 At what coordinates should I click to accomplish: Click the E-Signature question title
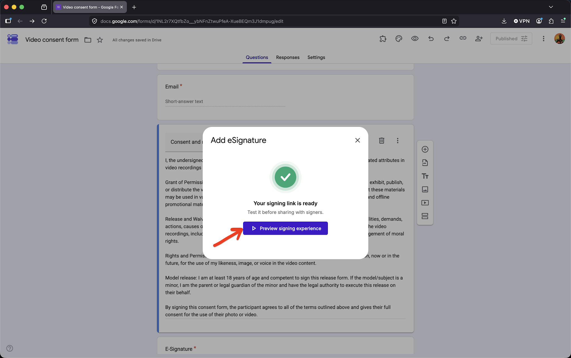pyautogui.click(x=179, y=349)
